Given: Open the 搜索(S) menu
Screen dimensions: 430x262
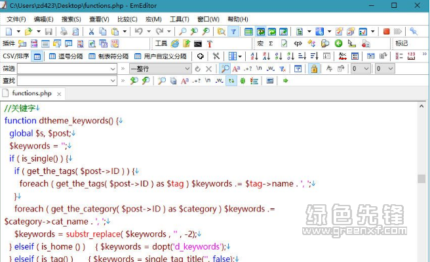Looking at the screenshot, I should pyautogui.click(x=71, y=19).
